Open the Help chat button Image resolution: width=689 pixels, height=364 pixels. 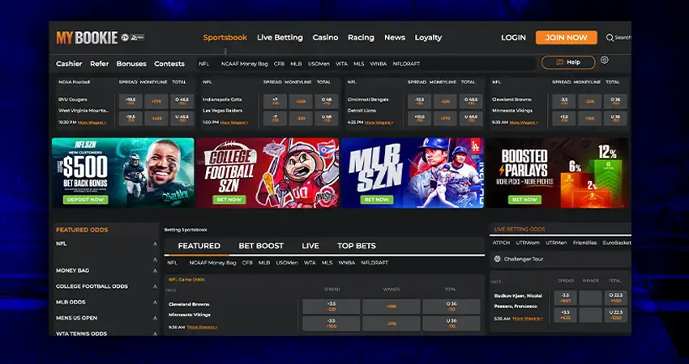568,62
